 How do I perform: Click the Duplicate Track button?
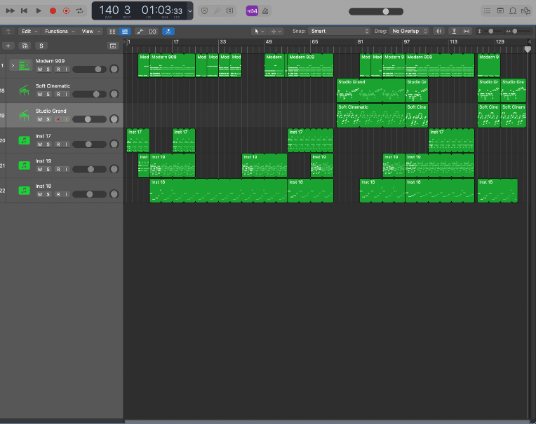tap(25, 46)
